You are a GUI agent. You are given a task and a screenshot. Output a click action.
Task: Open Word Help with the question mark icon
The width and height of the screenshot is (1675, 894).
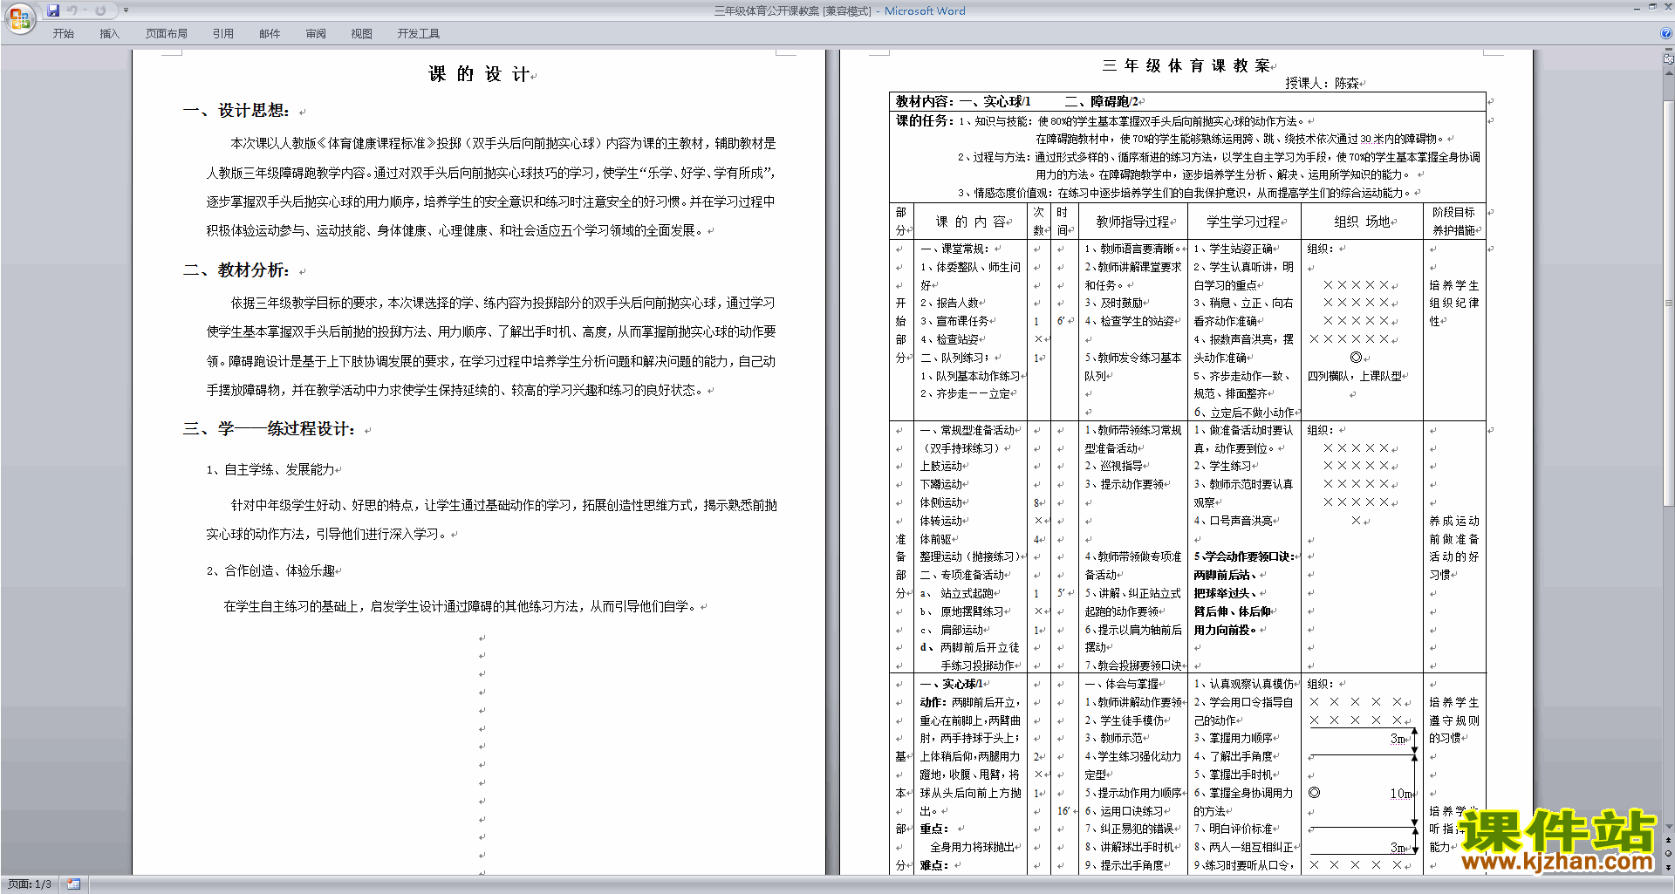coord(1666,33)
